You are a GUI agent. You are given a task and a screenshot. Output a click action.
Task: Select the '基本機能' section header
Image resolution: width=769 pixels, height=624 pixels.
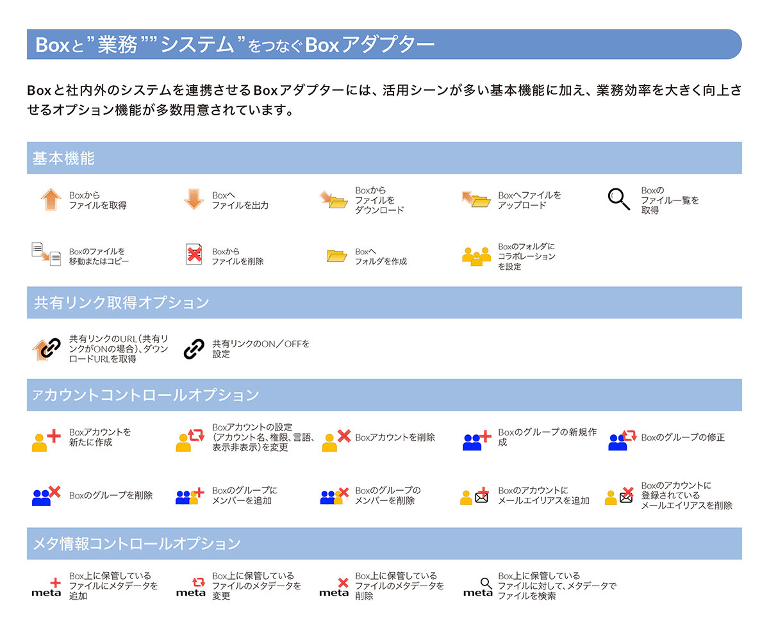point(384,158)
